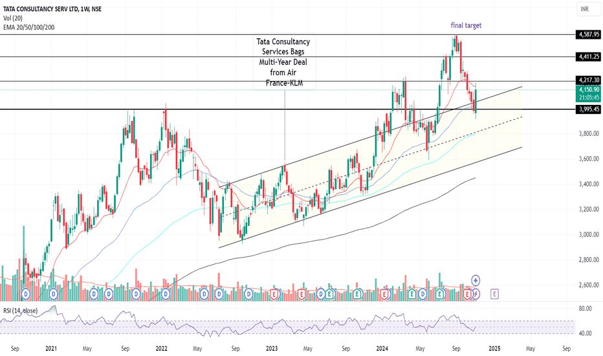Click the 2024 time axis label
Viewport: 603px width, 356px height.
pyautogui.click(x=382, y=349)
